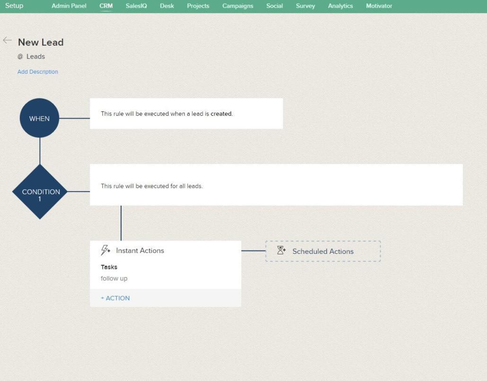Open the SalesIQ tab
The width and height of the screenshot is (487, 381).
tap(136, 6)
